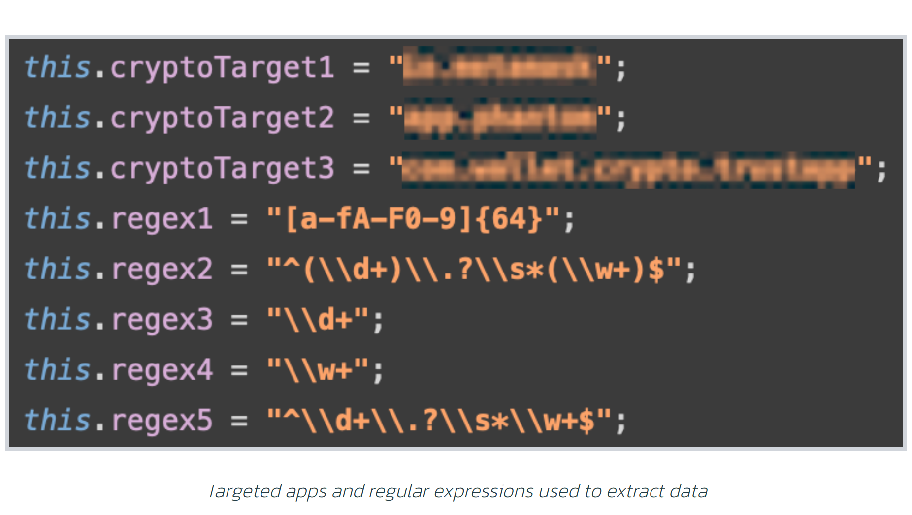The height and width of the screenshot is (515, 912).
Task: Click the blurred cryptoTarget1 string value
Action: coord(499,67)
